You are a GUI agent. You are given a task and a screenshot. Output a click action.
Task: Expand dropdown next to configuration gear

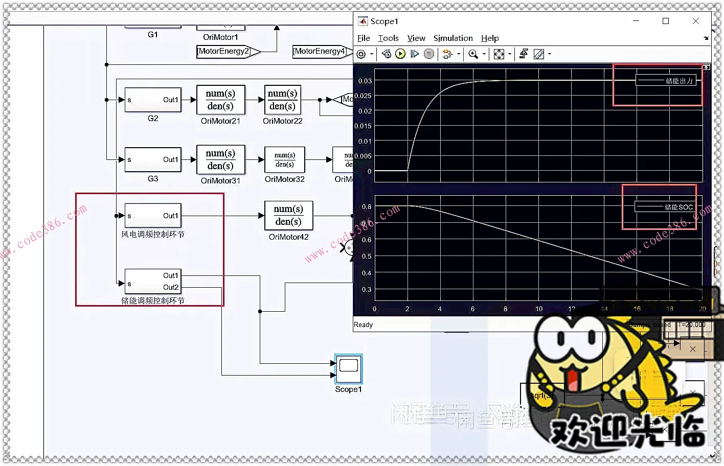coord(372,54)
